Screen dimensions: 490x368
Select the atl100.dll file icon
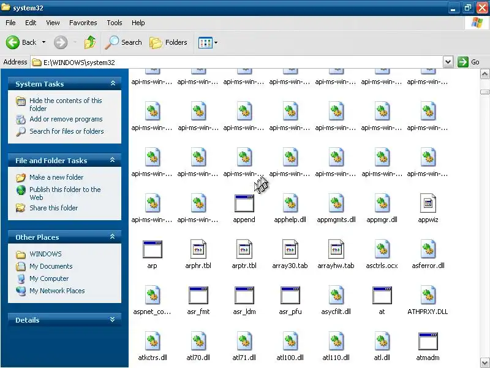(290, 341)
